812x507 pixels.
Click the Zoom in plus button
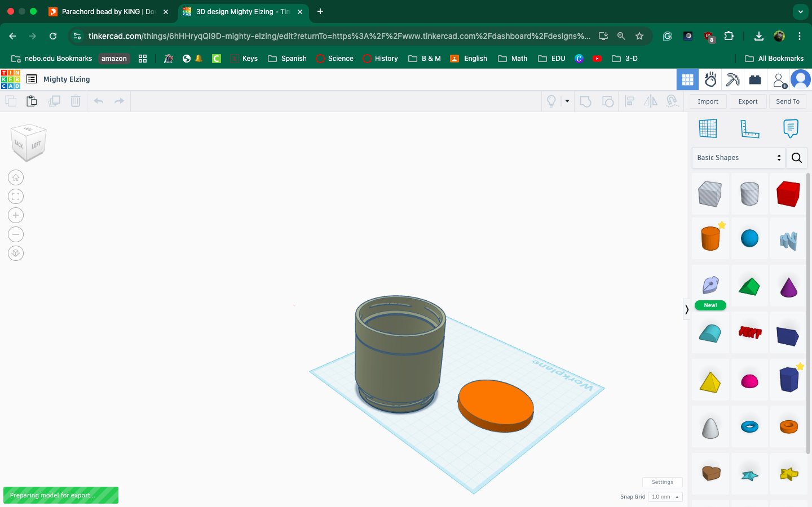coord(16,215)
